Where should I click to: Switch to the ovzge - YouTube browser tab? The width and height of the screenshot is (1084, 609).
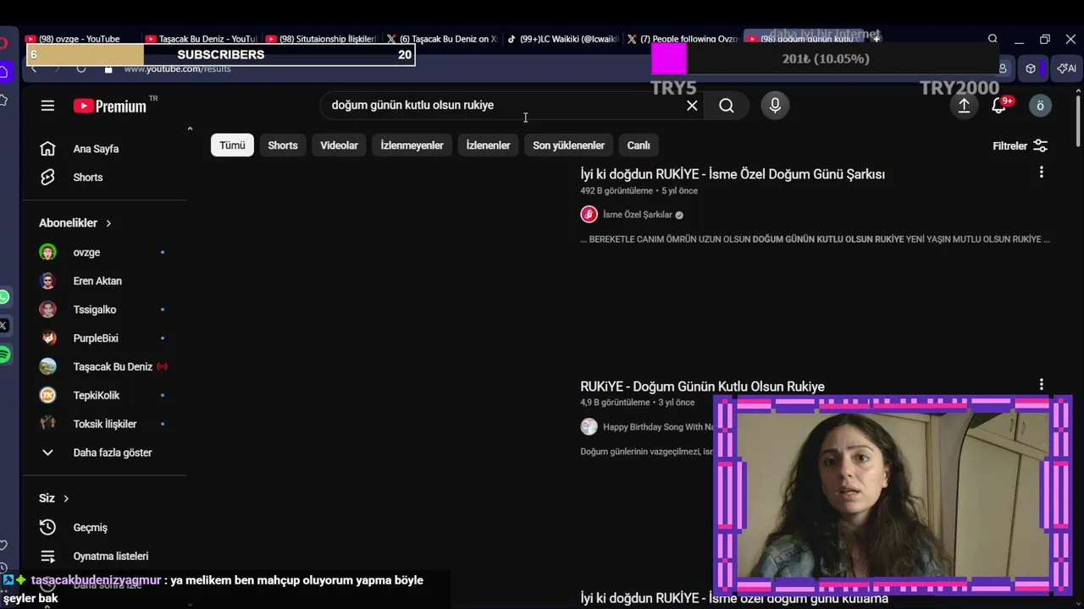pos(80,39)
